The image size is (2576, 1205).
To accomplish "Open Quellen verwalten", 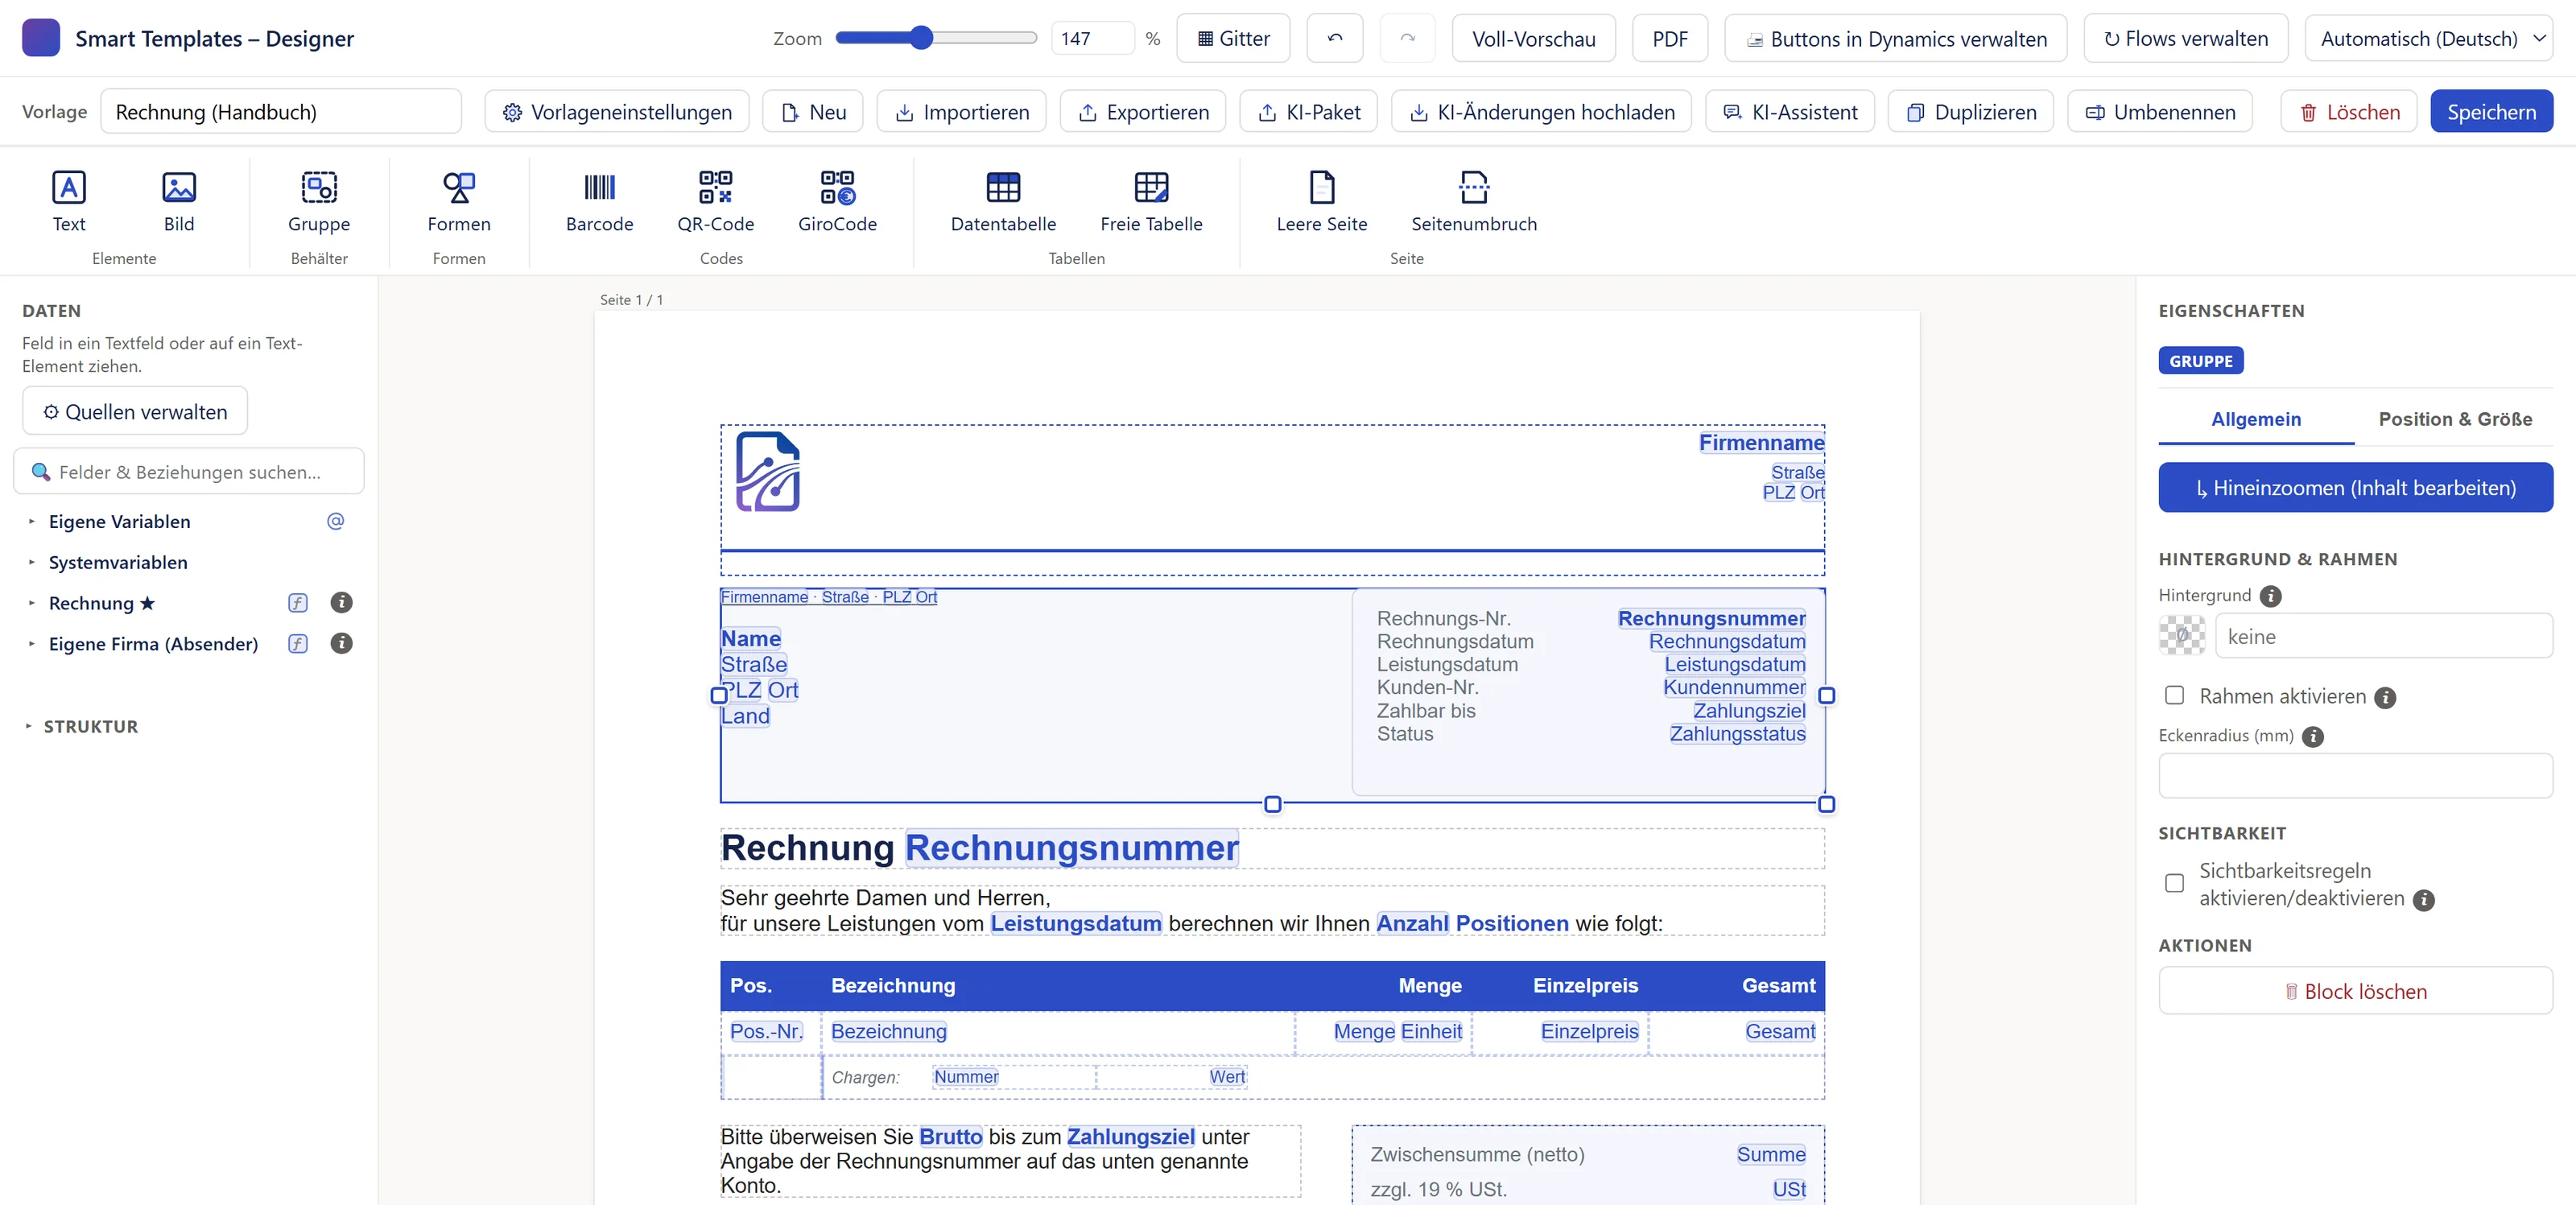I will (135, 411).
